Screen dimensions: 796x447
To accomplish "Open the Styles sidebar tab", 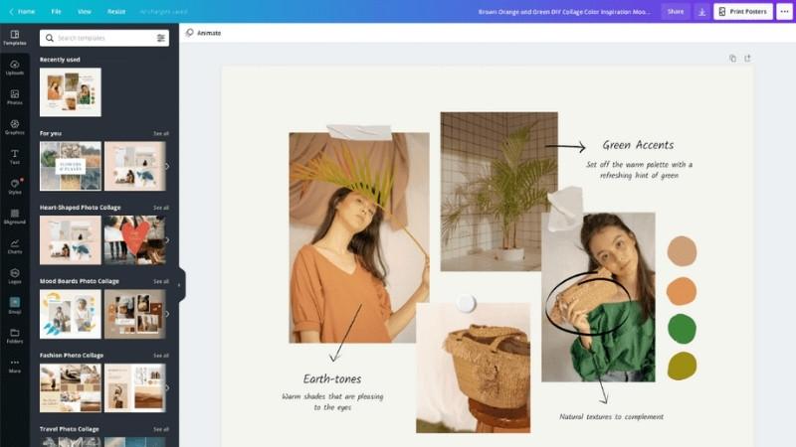I will pyautogui.click(x=15, y=187).
